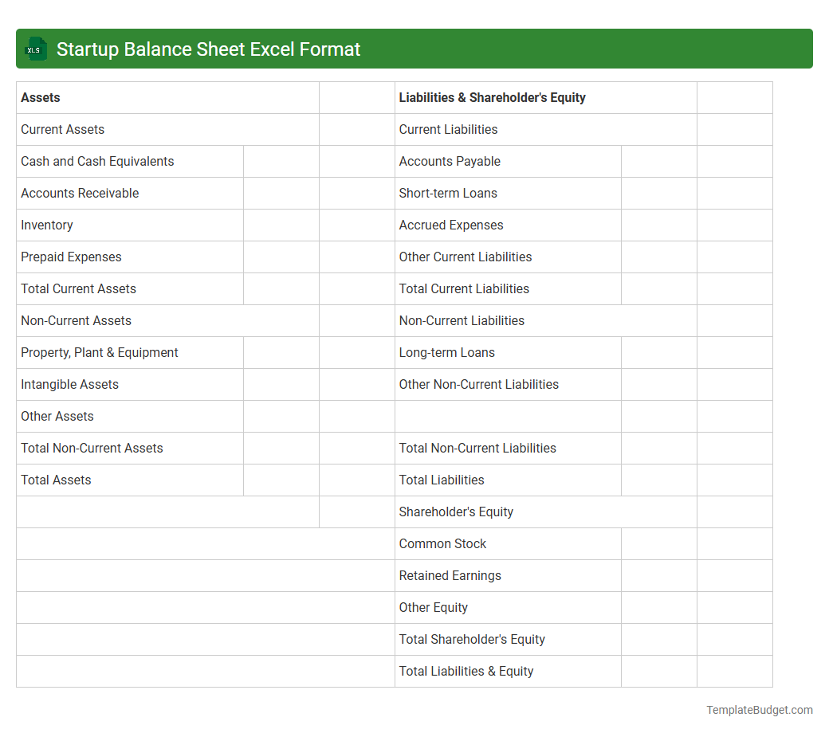Image resolution: width=829 pixels, height=733 pixels.
Task: Click the 'Total Liabilities & Equity' cell
Action: (466, 671)
